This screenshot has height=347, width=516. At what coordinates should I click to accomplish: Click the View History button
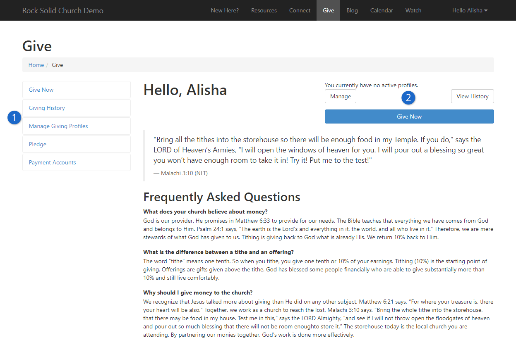(472, 96)
